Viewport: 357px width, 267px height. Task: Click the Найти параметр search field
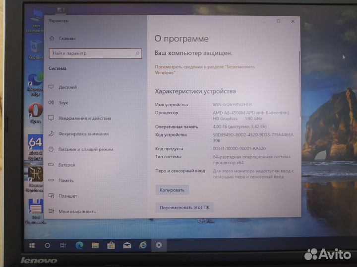click(95, 53)
